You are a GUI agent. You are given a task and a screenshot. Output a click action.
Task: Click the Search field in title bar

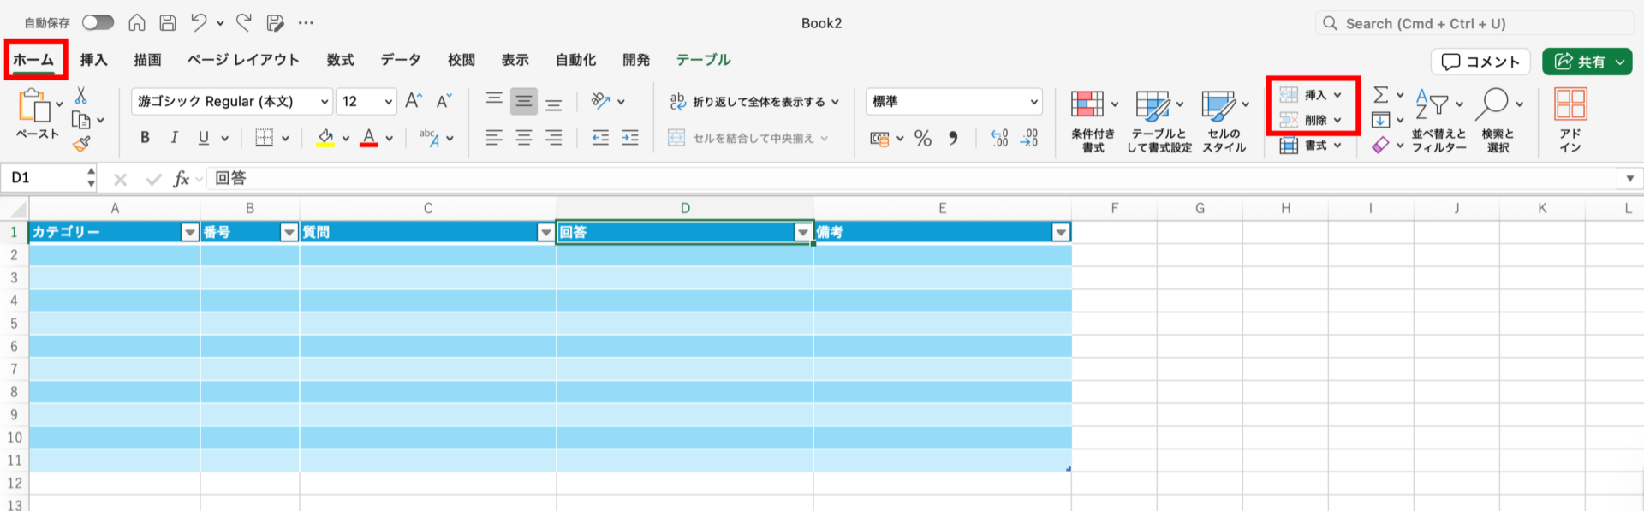coord(1474,23)
